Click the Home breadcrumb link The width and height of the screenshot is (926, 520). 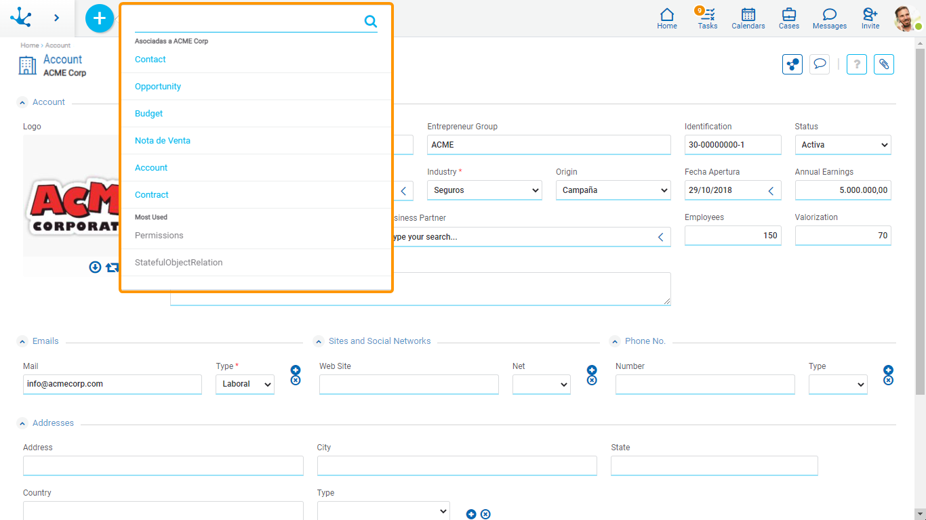click(x=29, y=45)
